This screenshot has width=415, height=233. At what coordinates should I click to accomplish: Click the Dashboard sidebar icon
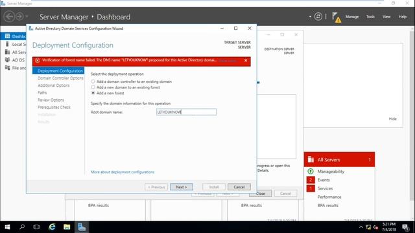click(x=7, y=36)
